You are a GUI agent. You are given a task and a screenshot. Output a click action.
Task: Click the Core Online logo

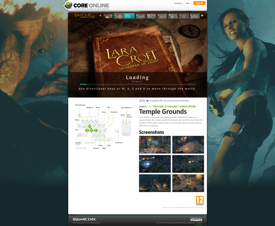86,6
